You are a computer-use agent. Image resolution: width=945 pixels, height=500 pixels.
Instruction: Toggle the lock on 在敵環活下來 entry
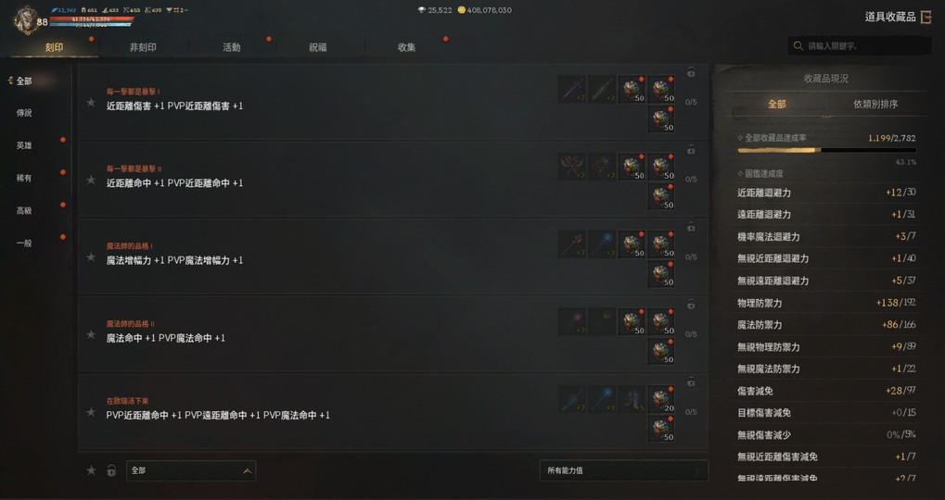point(691,382)
